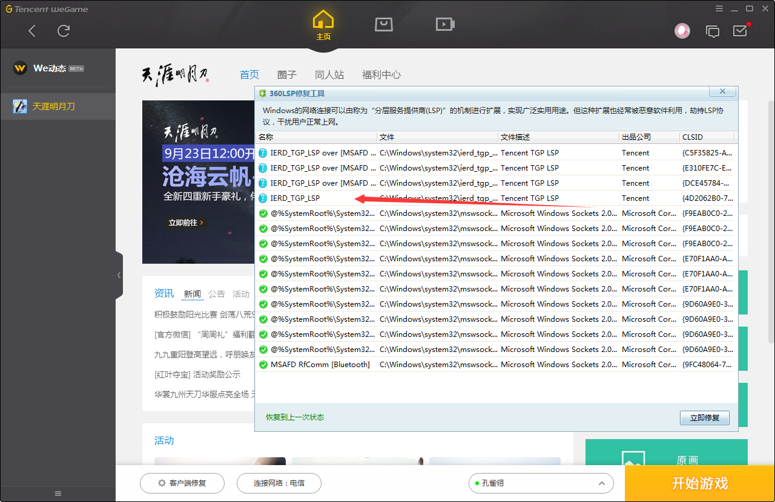Open the 主页 home icon

click(x=323, y=25)
